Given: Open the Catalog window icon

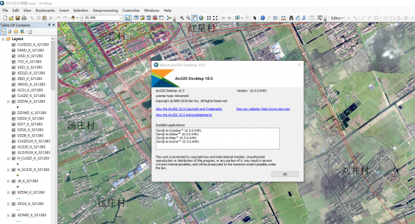Looking at the screenshot, I should (142, 18).
